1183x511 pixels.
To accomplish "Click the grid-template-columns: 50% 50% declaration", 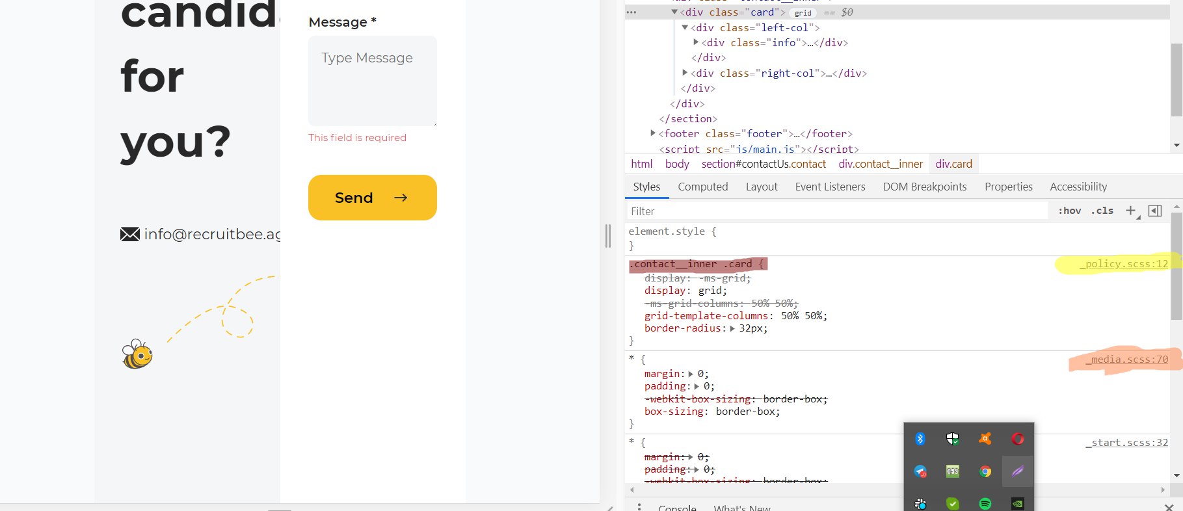I will pyautogui.click(x=736, y=316).
